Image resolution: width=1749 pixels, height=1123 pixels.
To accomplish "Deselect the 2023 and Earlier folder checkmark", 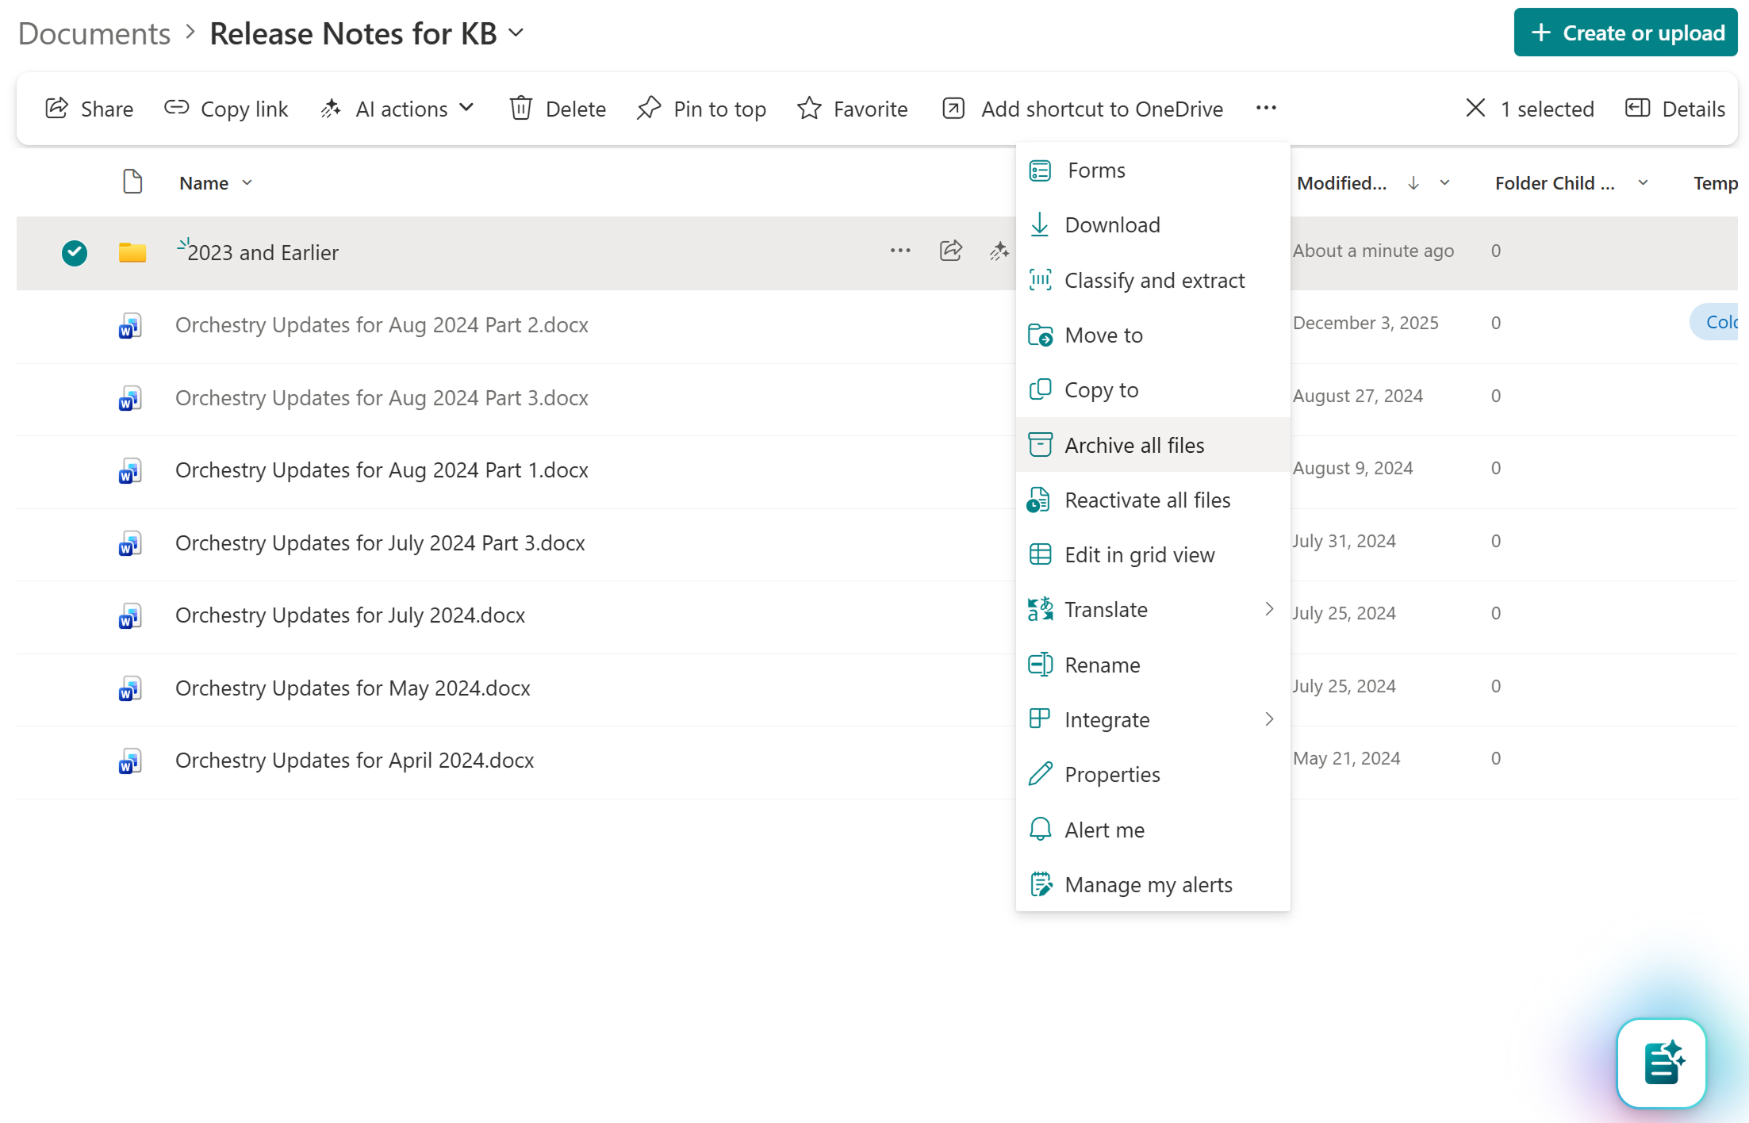I will (x=74, y=252).
